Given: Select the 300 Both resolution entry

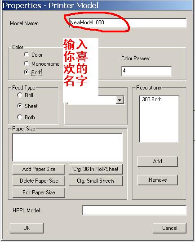Looking at the screenshot, I should 152,99.
